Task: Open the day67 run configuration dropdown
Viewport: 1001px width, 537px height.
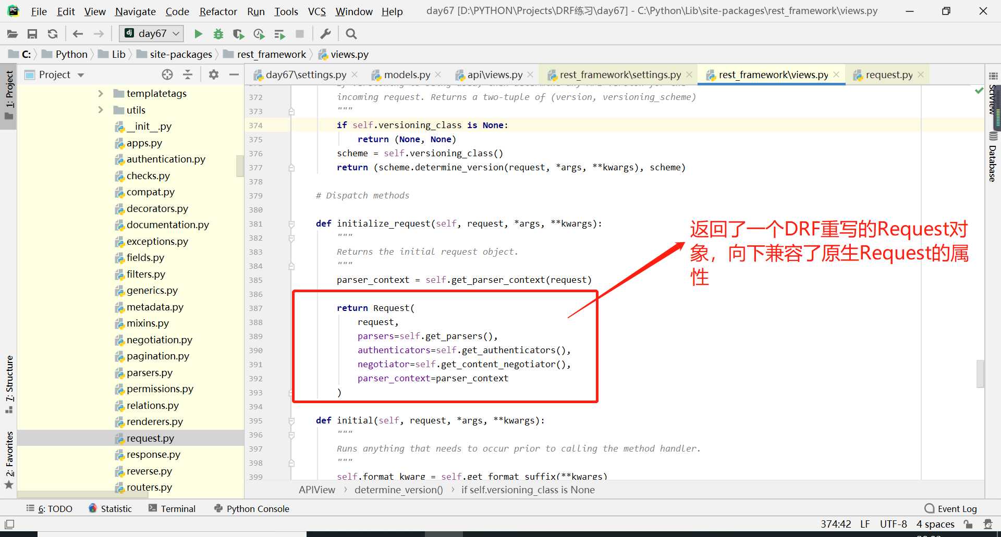Action: (x=151, y=34)
